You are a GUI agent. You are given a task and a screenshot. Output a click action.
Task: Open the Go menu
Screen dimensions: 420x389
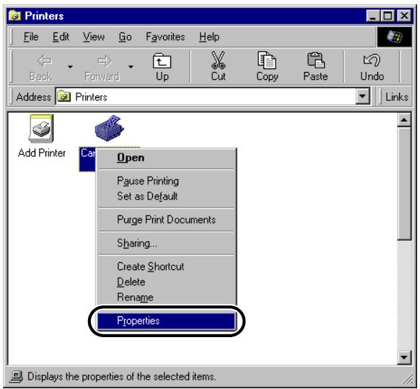[x=125, y=37]
